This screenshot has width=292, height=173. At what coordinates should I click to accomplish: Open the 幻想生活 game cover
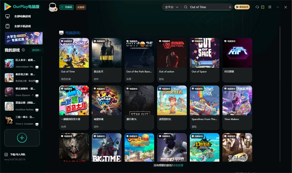coord(205,147)
